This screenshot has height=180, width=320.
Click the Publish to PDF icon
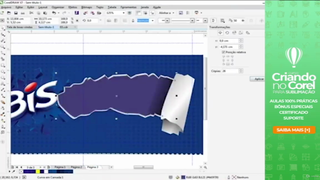[99, 13]
